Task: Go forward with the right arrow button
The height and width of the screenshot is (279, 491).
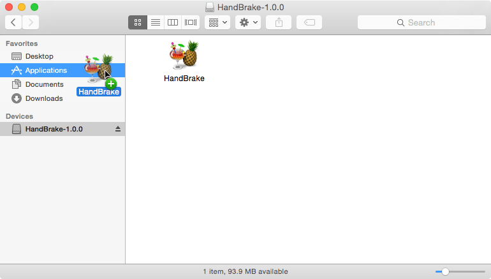Action: pos(30,22)
